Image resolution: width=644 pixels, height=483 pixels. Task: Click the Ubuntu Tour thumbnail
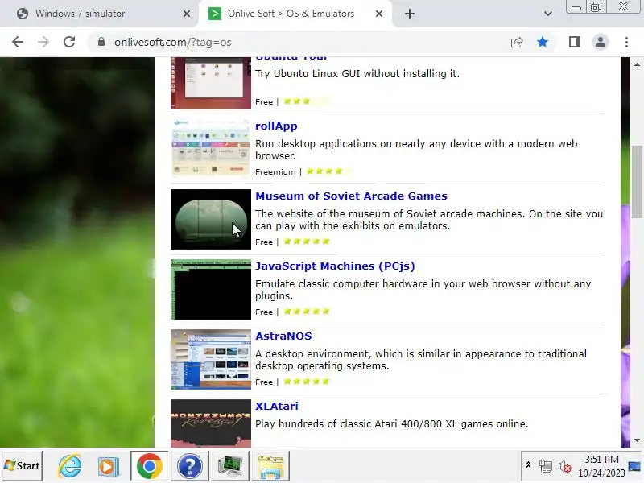pyautogui.click(x=211, y=84)
